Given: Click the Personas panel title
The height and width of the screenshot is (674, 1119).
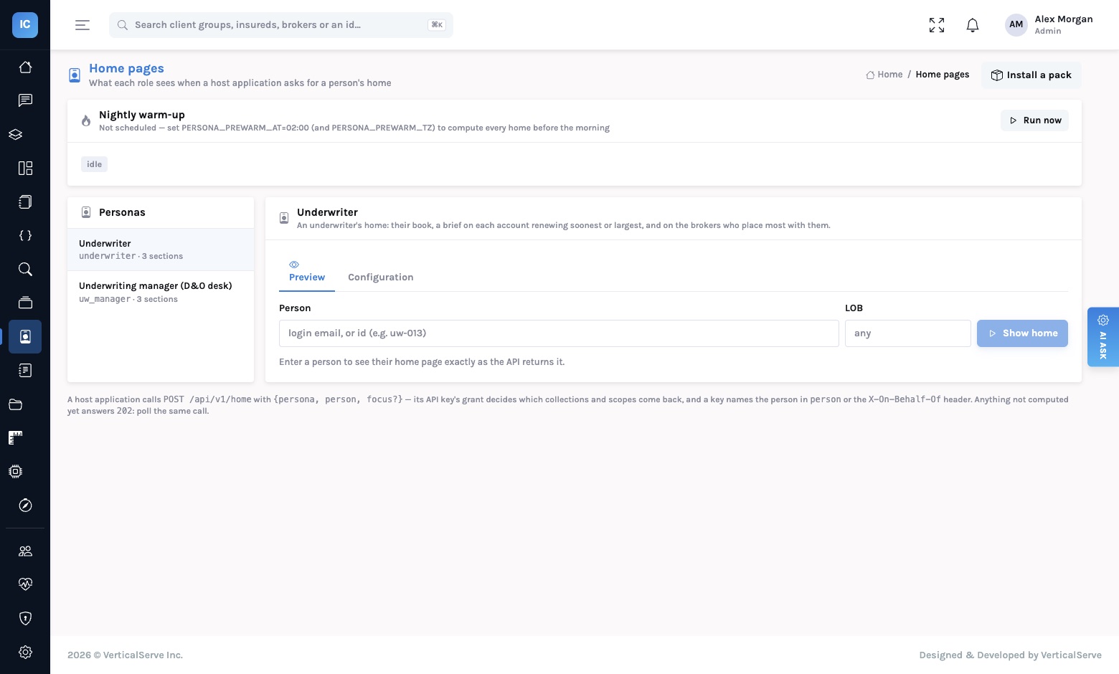Looking at the screenshot, I should [122, 212].
